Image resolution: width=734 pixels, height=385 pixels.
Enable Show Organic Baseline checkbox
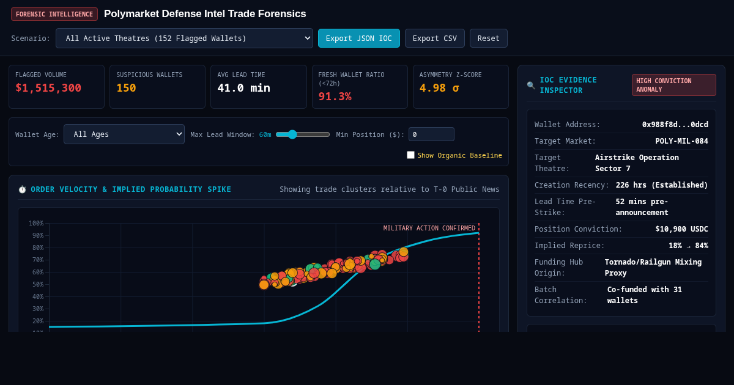(410, 155)
